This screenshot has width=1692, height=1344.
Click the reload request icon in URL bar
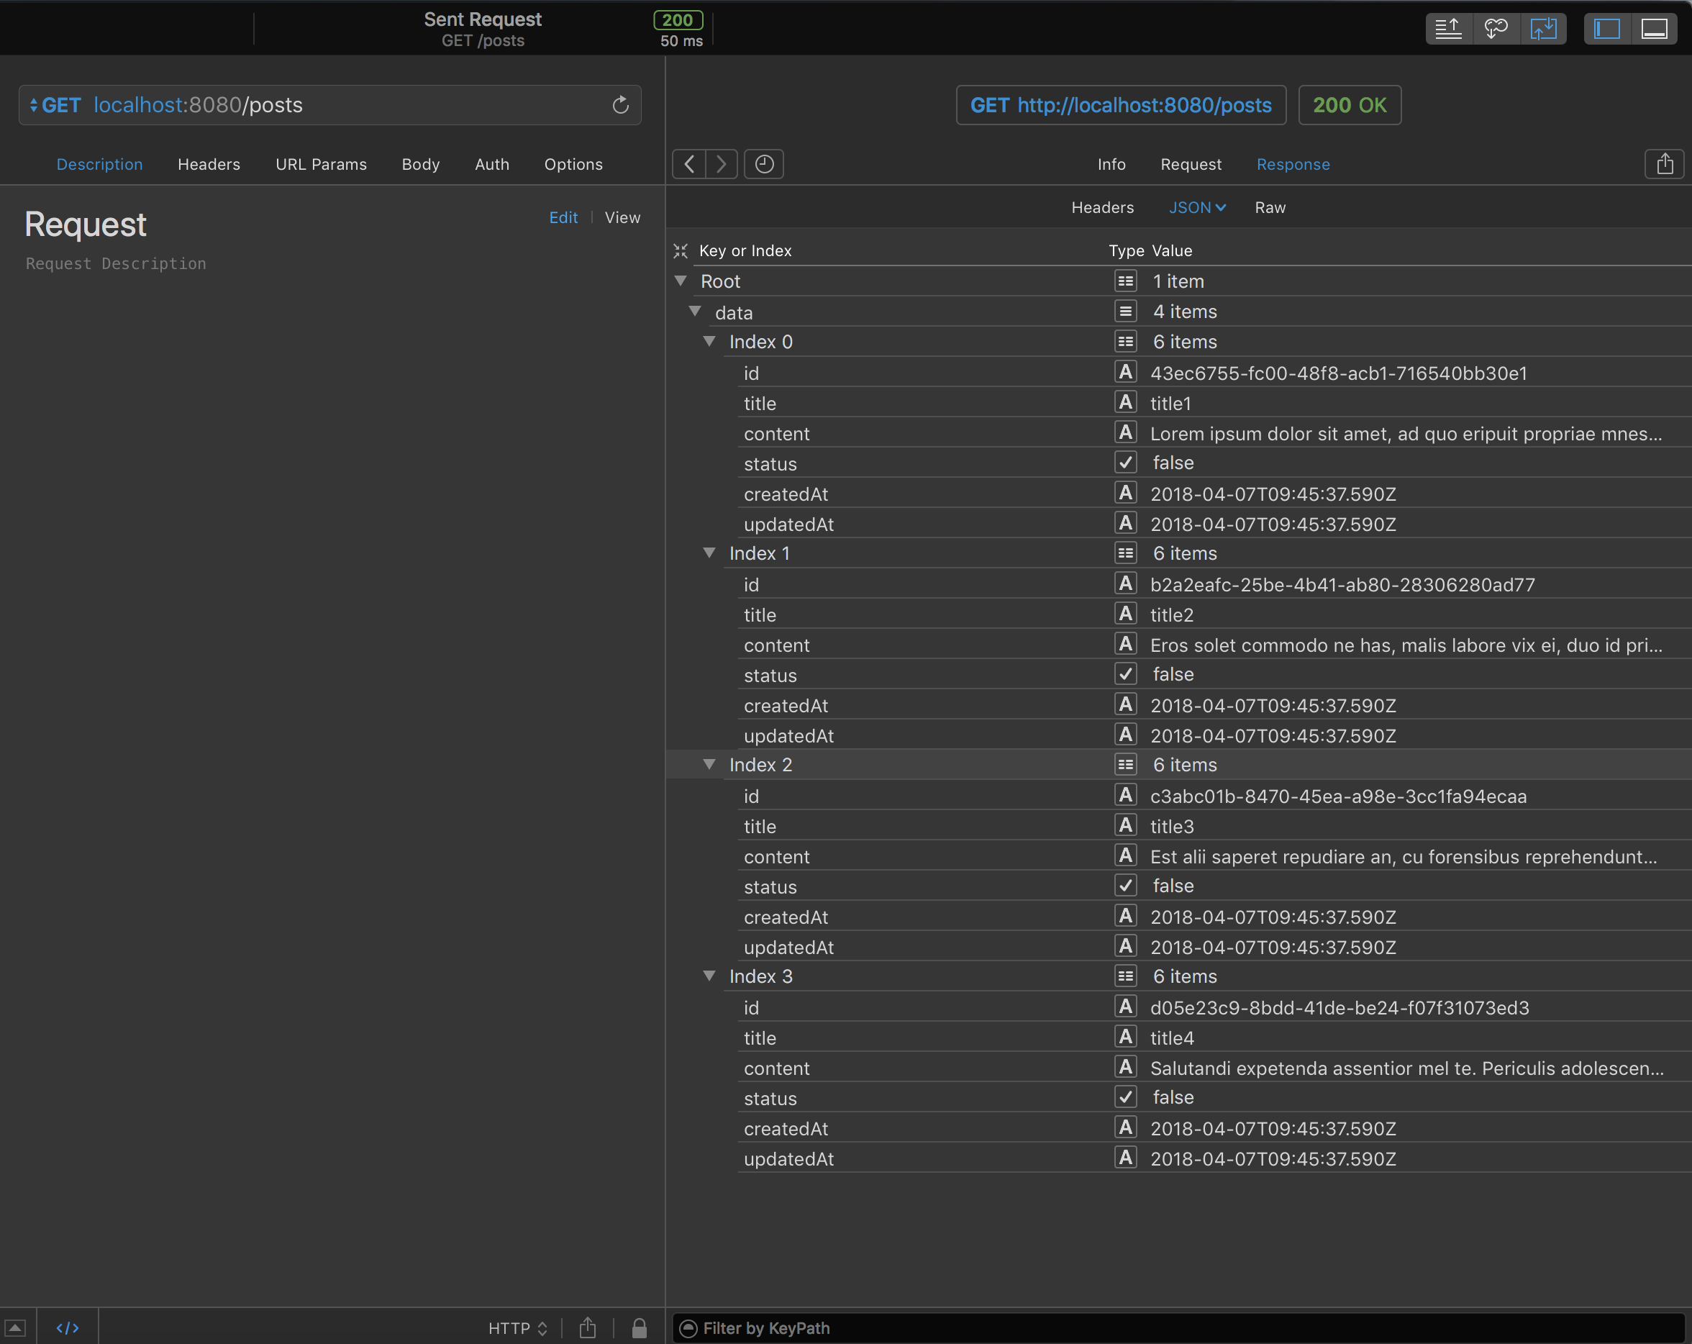[x=620, y=105]
